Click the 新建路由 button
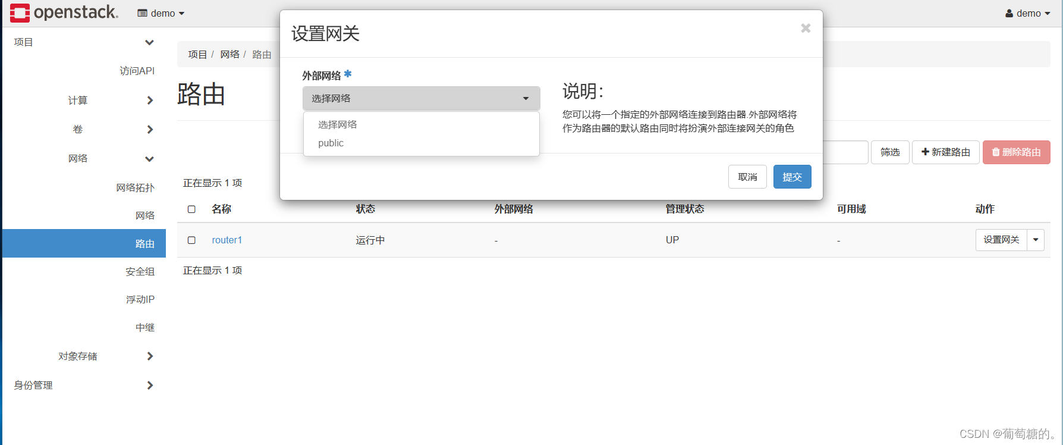This screenshot has width=1063, height=445. [x=945, y=152]
